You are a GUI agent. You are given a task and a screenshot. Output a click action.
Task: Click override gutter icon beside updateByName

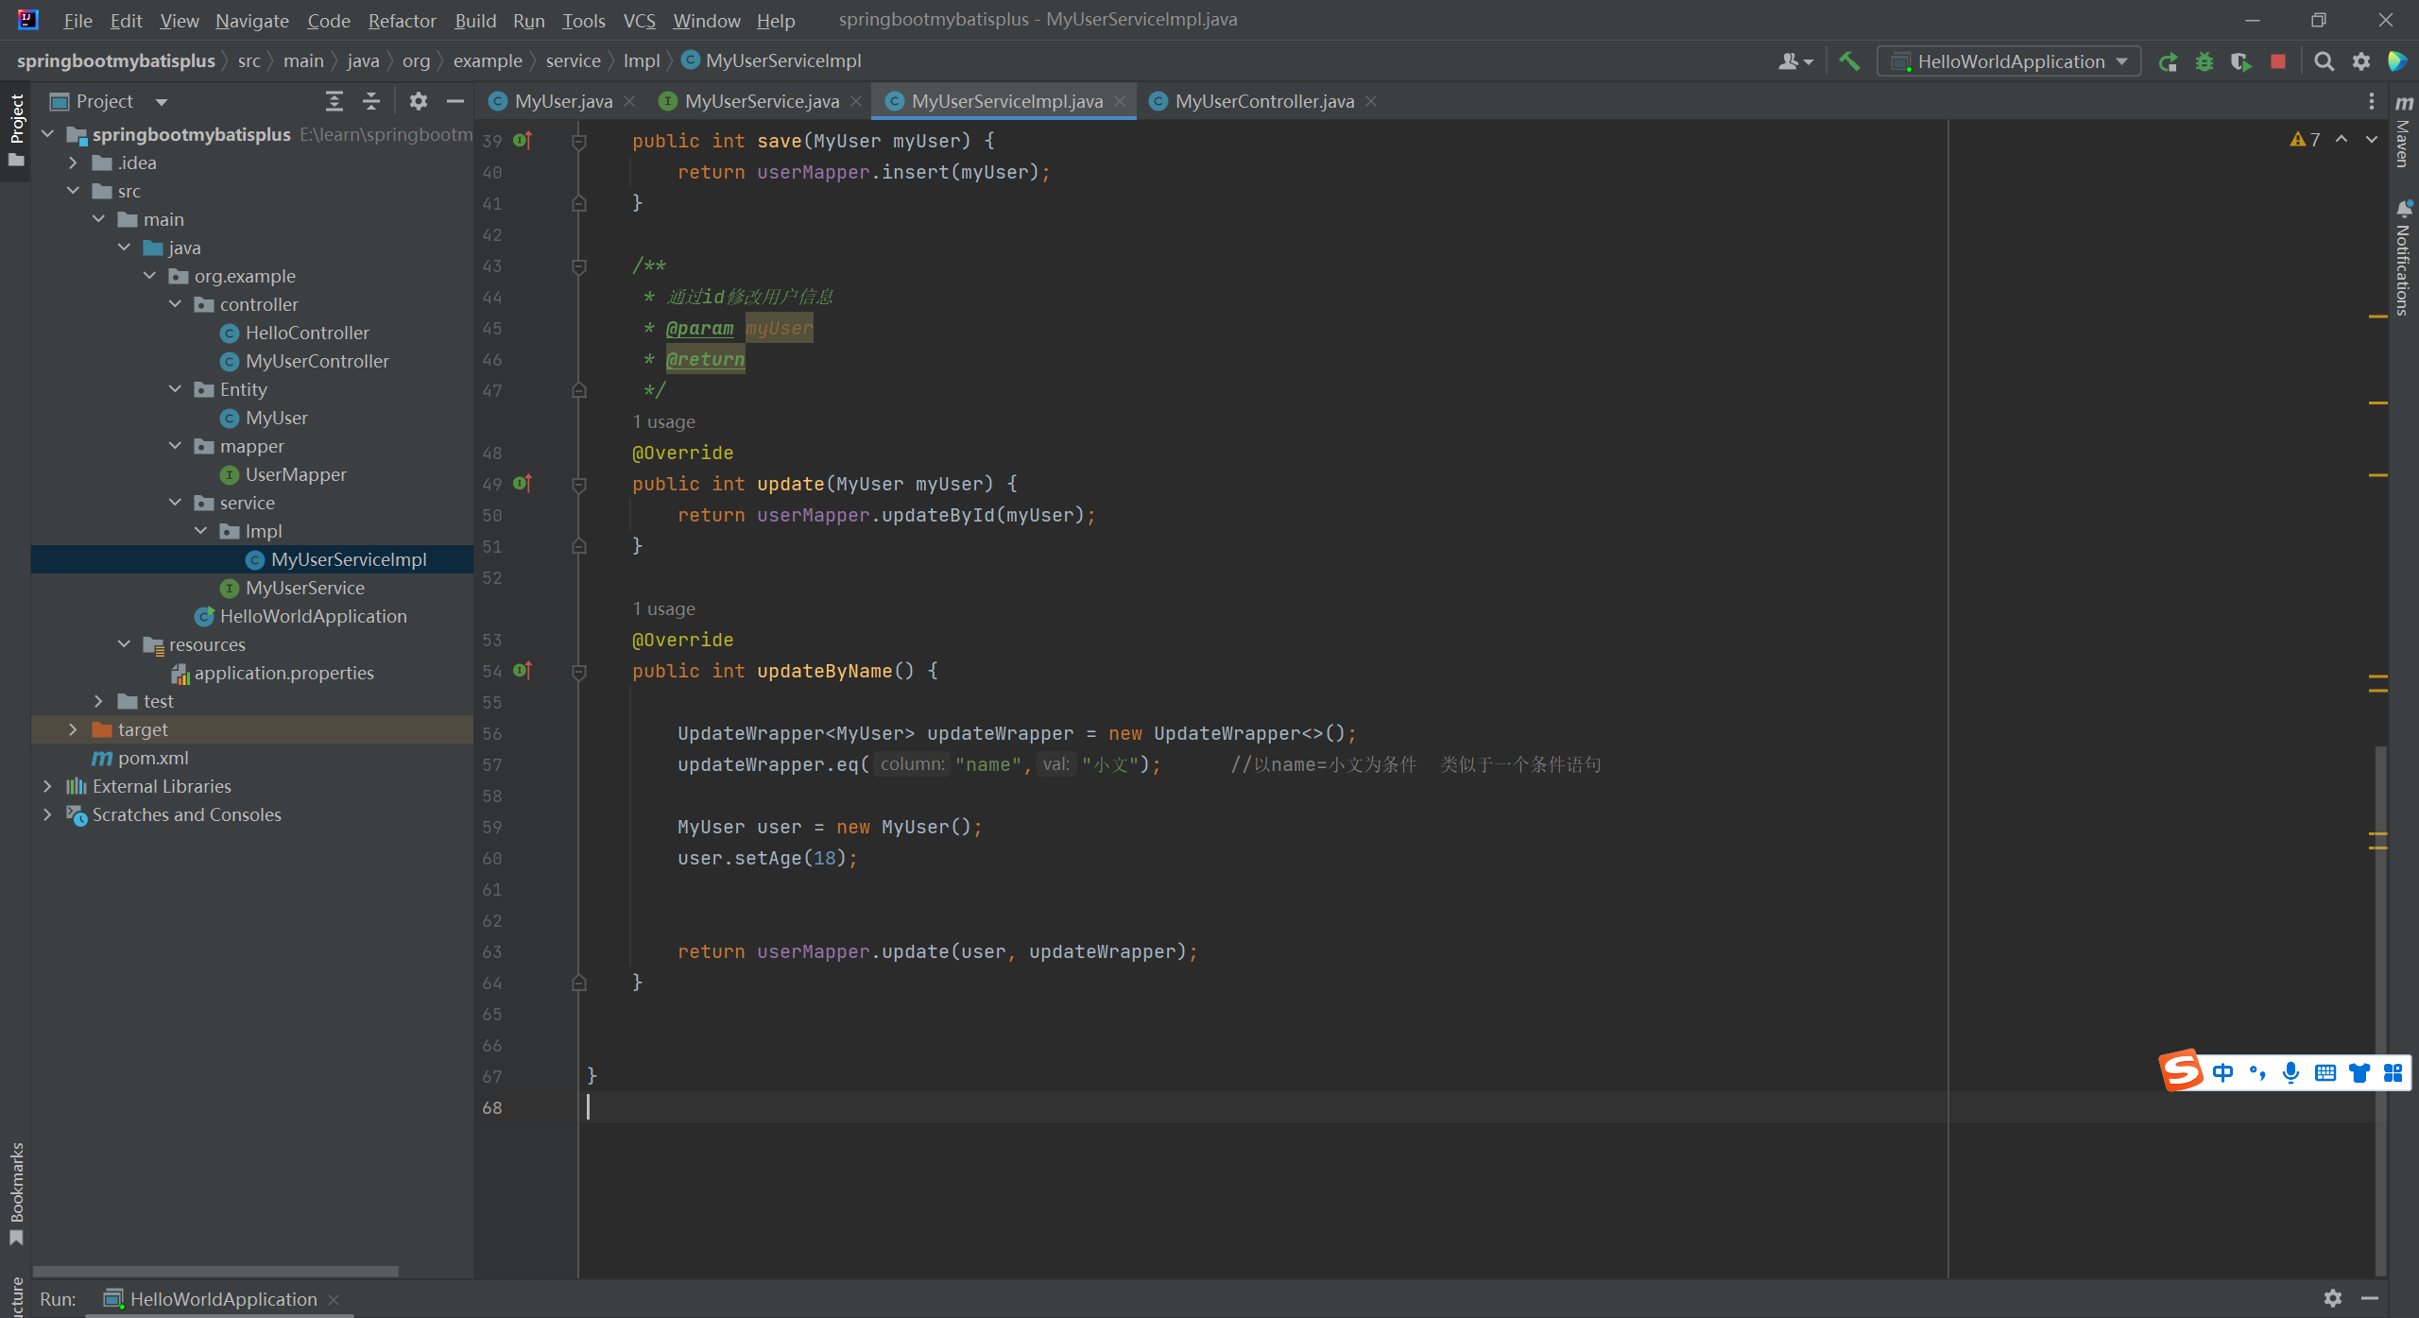point(523,671)
